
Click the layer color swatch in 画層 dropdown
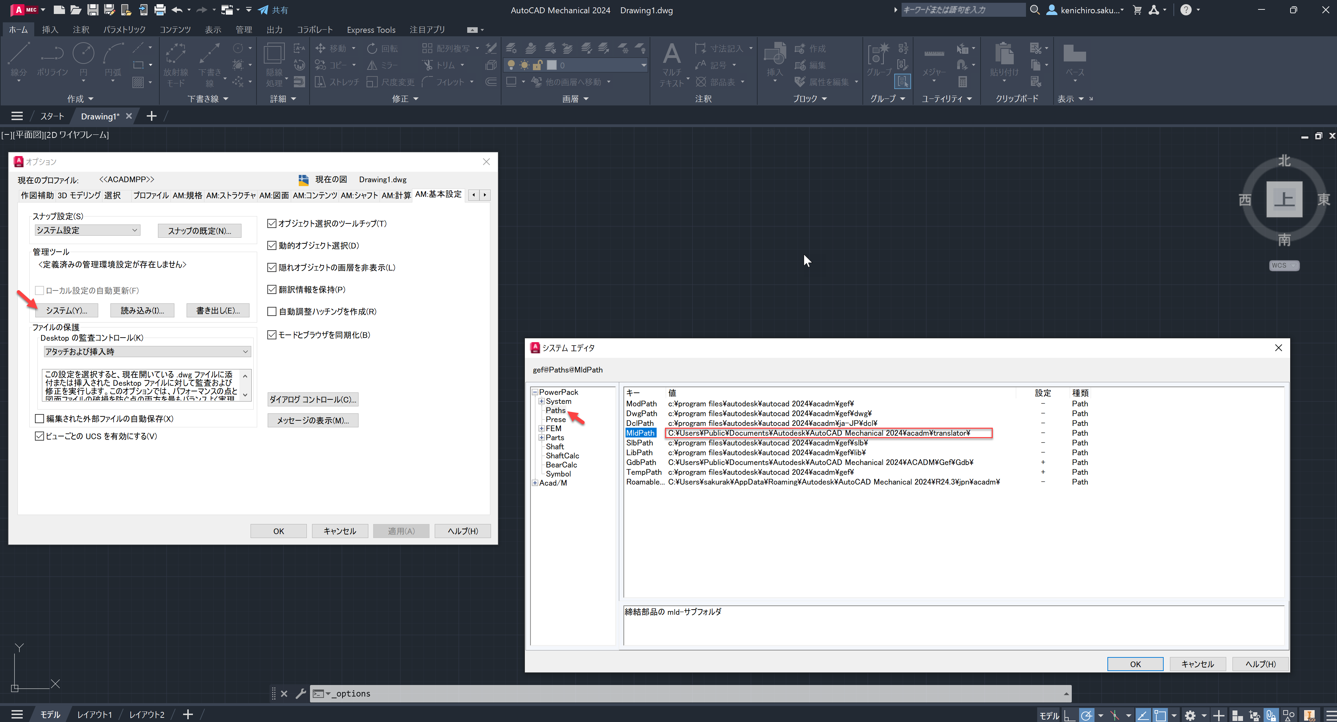tap(552, 65)
